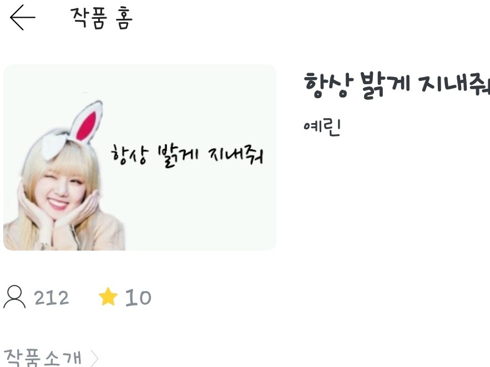Open author 예린's profile

322,127
